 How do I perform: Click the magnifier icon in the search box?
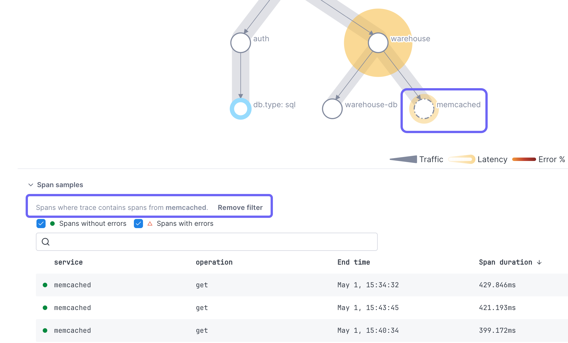click(x=46, y=241)
